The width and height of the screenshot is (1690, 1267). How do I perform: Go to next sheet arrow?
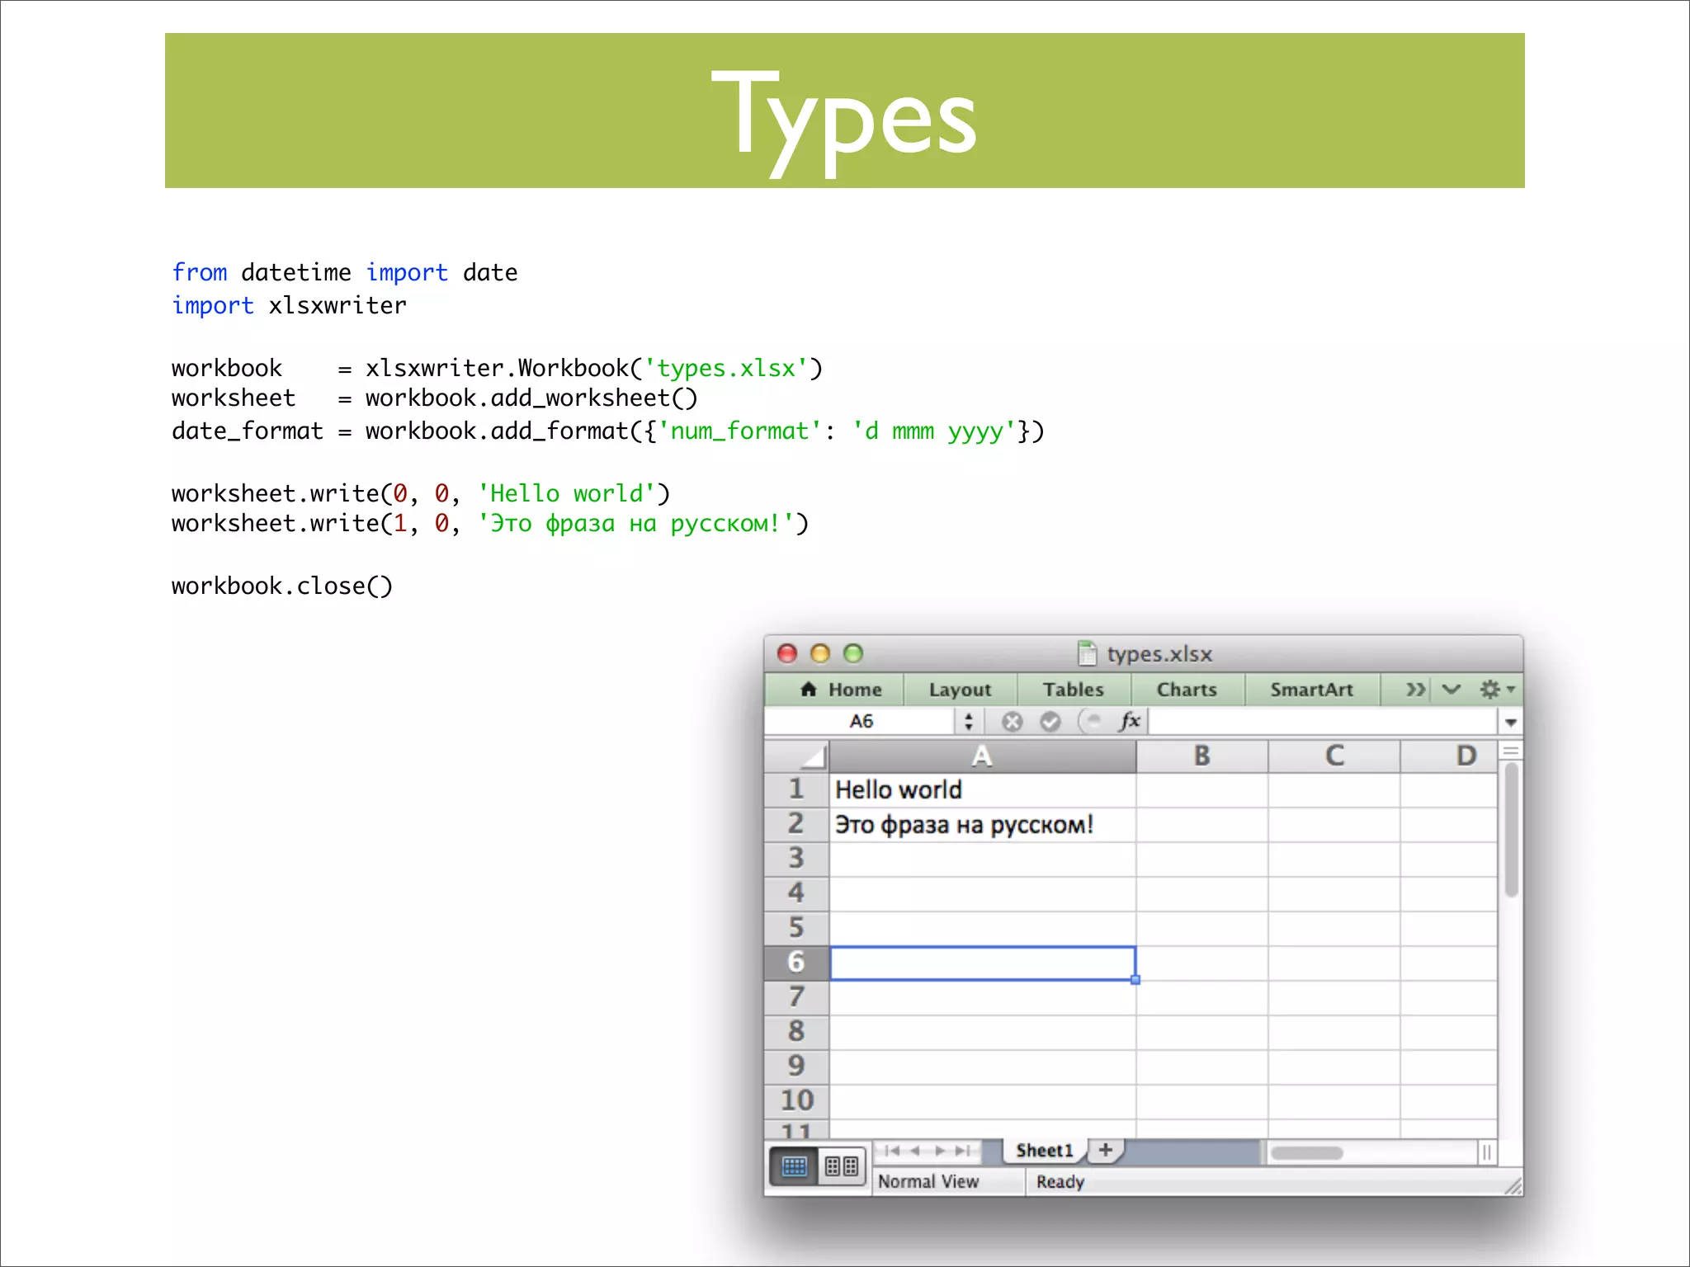pos(939,1151)
